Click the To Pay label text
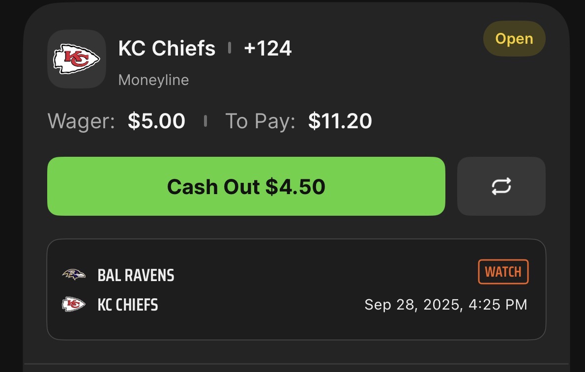The width and height of the screenshot is (585, 372). 260,121
